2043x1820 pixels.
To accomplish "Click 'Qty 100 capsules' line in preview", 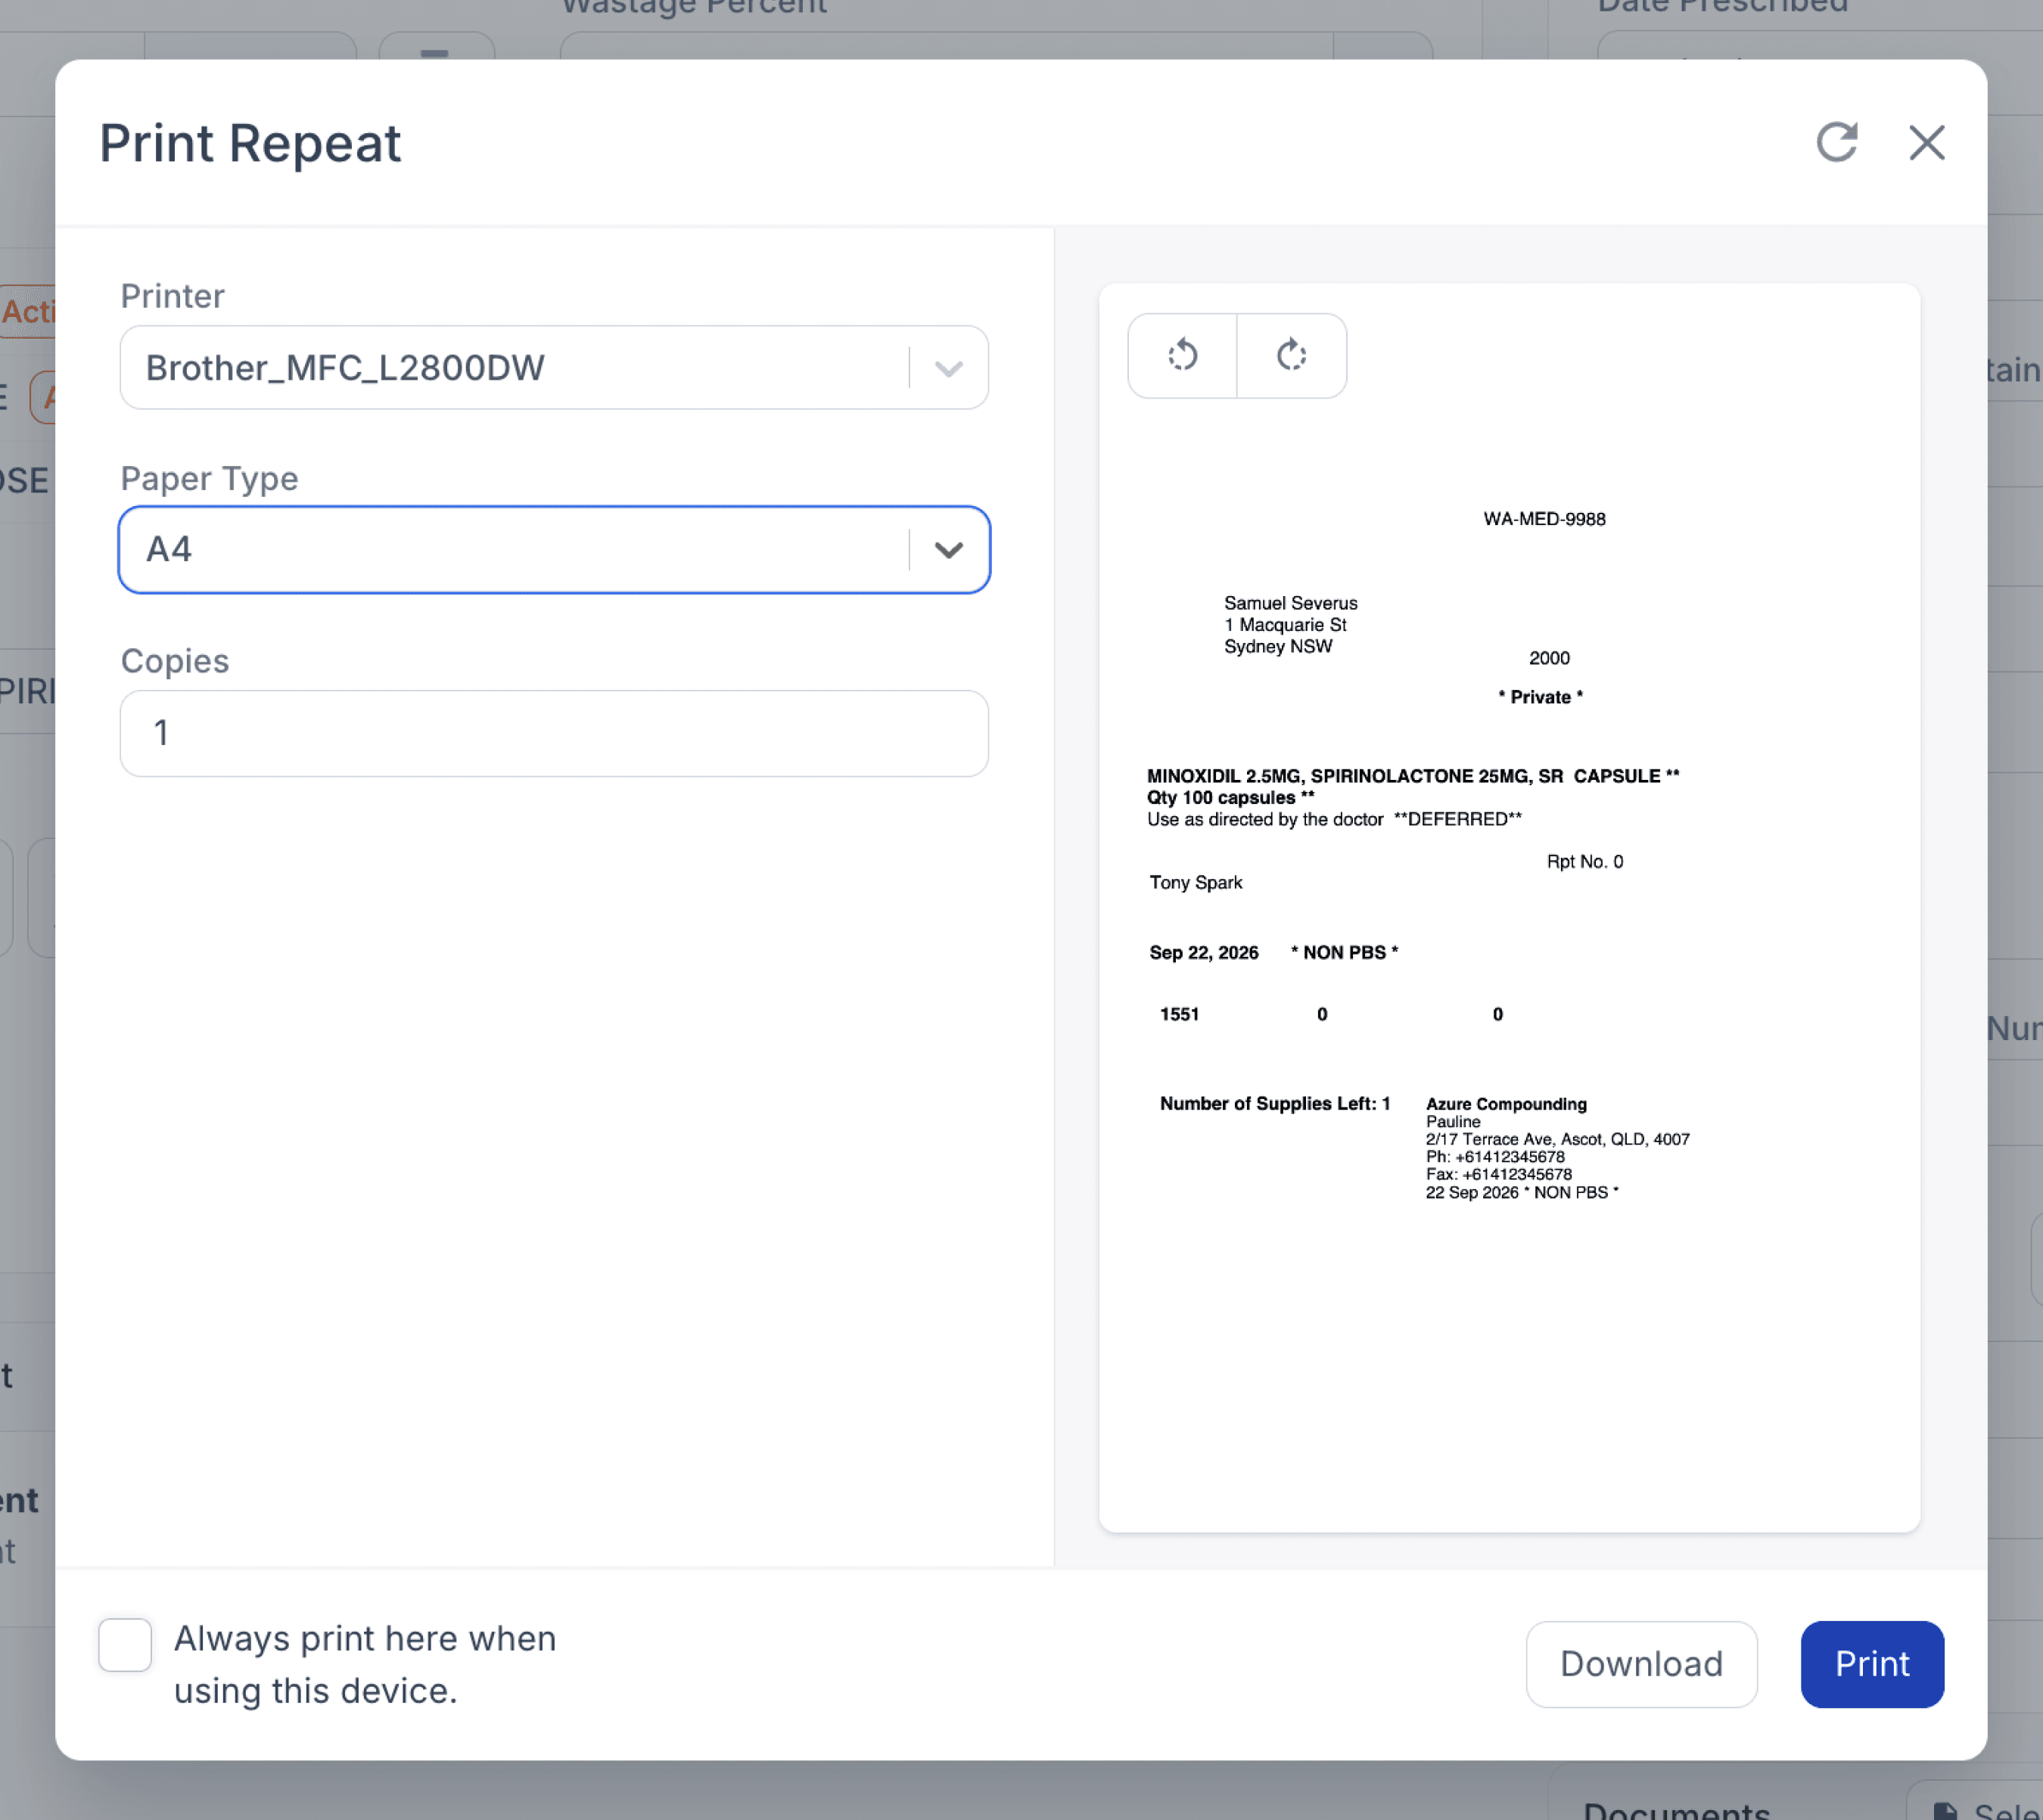I will click(1230, 797).
